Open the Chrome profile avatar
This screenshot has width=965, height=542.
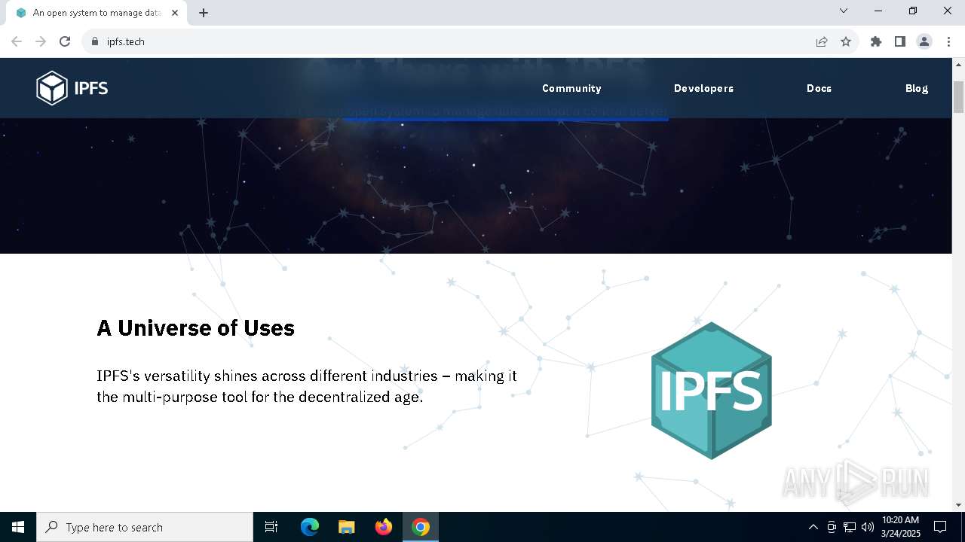point(924,41)
